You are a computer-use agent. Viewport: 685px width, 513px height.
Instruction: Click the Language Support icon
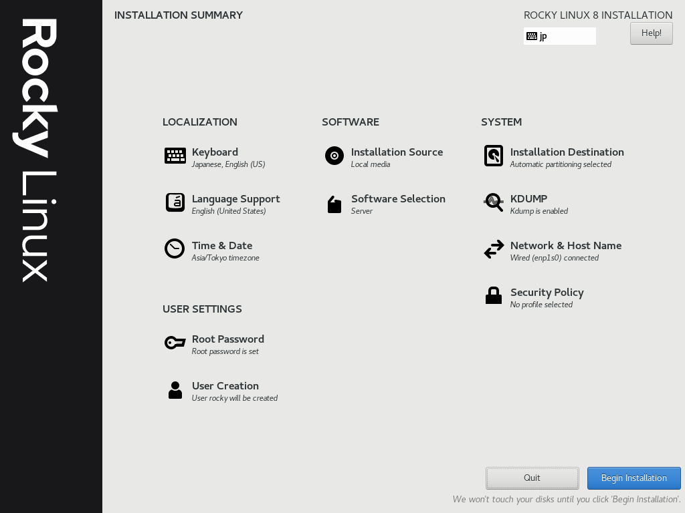tap(175, 202)
